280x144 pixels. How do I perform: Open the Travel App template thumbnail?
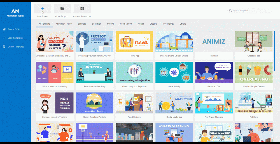point(134,42)
